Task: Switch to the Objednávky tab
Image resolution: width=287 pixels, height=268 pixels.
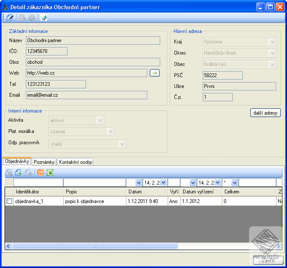Action: click(17, 162)
